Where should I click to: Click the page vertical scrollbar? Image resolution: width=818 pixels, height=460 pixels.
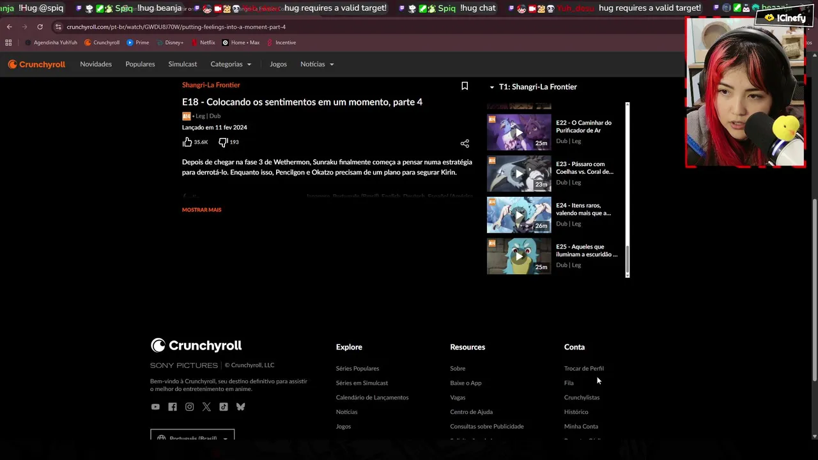tap(814, 291)
